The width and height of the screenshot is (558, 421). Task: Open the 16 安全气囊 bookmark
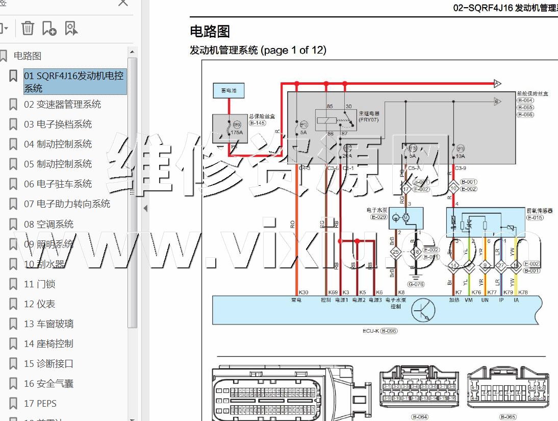click(48, 384)
